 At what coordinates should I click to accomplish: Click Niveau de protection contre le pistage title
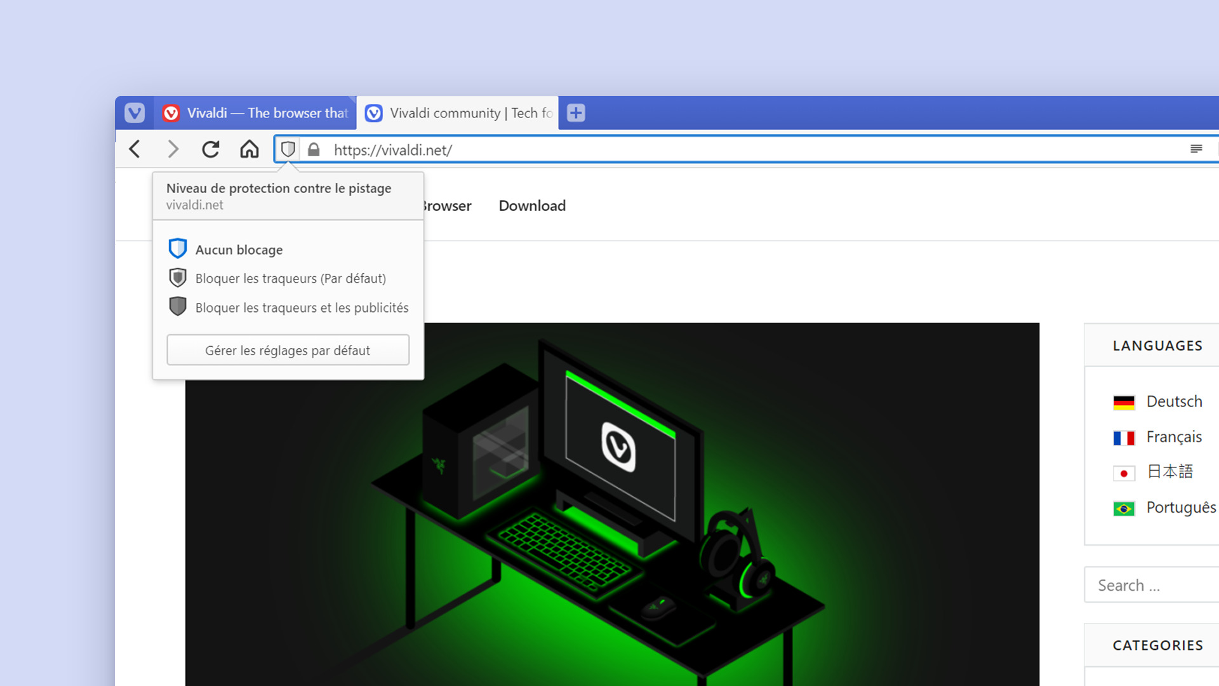(x=279, y=189)
